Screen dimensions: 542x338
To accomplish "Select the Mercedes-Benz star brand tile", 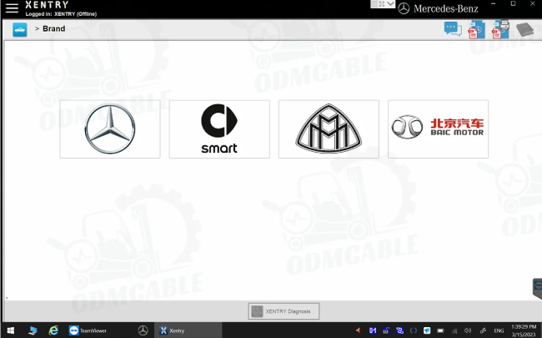I will click(x=110, y=129).
